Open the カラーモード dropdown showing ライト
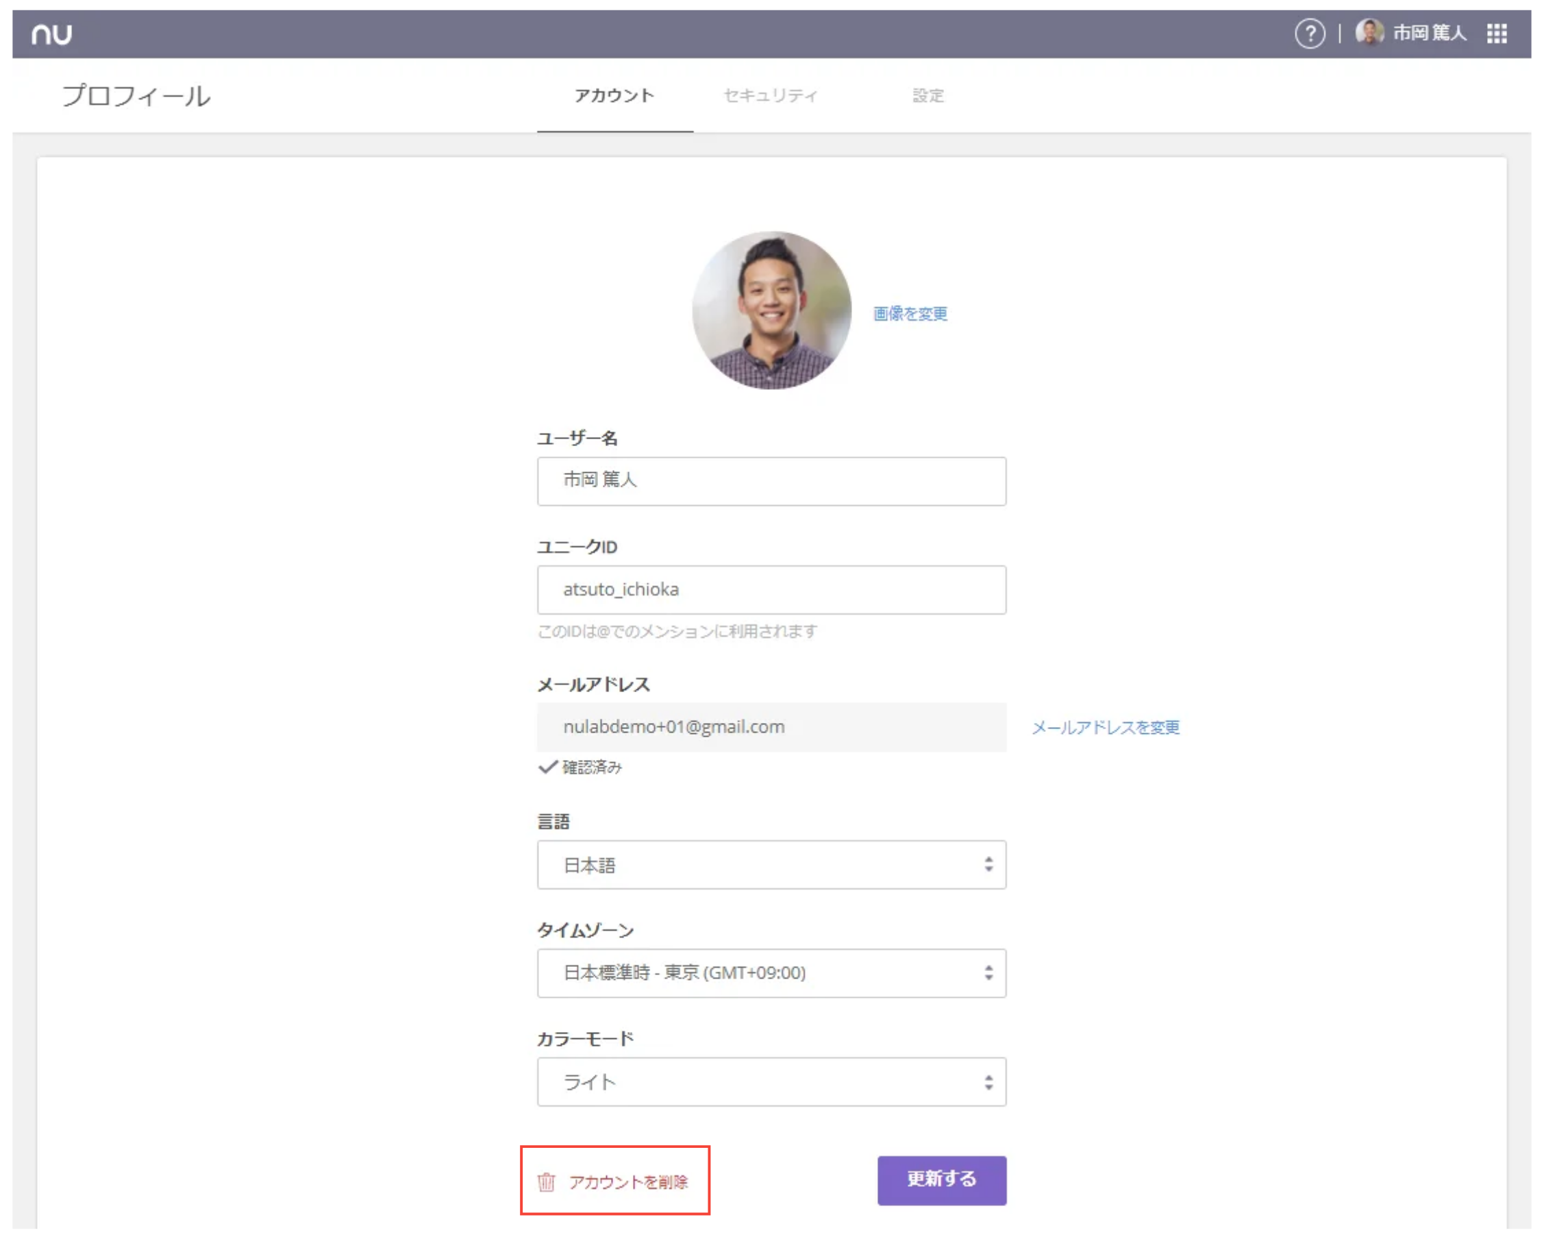The height and width of the screenshot is (1239, 1544). tap(772, 1082)
